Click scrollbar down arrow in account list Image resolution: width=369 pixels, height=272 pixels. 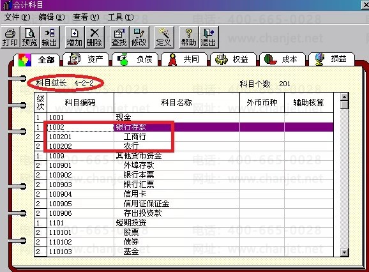pyautogui.click(x=345, y=253)
